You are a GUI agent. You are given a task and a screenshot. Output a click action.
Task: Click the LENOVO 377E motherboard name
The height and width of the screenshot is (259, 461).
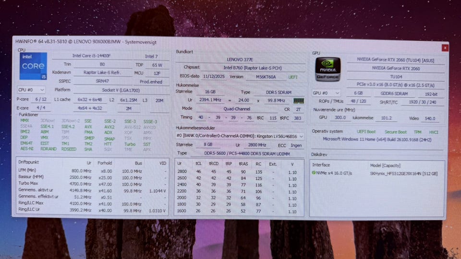pyautogui.click(x=240, y=59)
